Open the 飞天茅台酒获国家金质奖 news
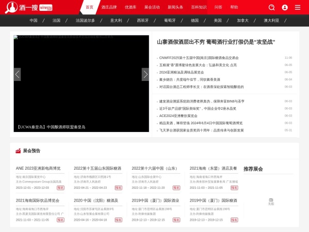 pos(201,130)
